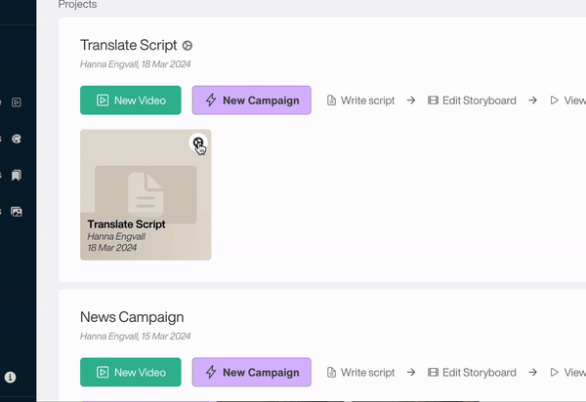
Task: Click New Campaign button in News Campaign project
Action: pyautogui.click(x=252, y=372)
